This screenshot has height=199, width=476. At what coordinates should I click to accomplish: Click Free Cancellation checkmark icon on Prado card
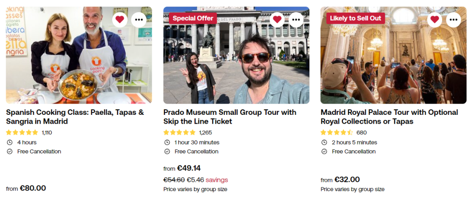[167, 152]
